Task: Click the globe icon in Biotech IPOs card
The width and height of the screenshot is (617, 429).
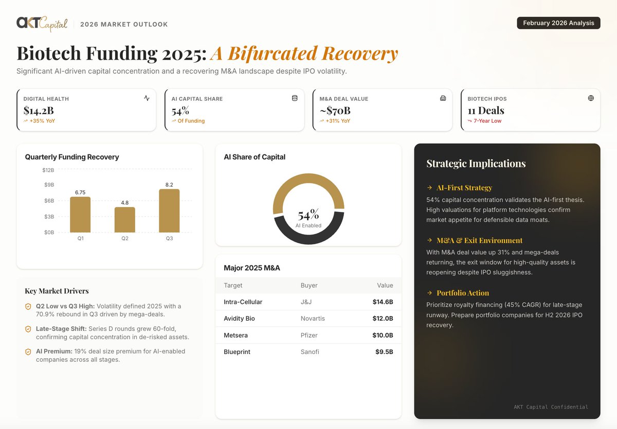Action: [x=591, y=98]
